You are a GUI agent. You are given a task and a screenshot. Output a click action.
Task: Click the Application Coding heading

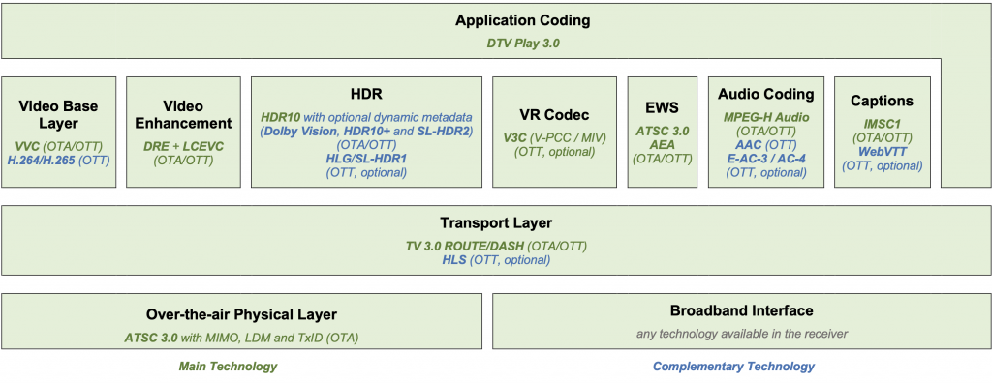point(522,20)
